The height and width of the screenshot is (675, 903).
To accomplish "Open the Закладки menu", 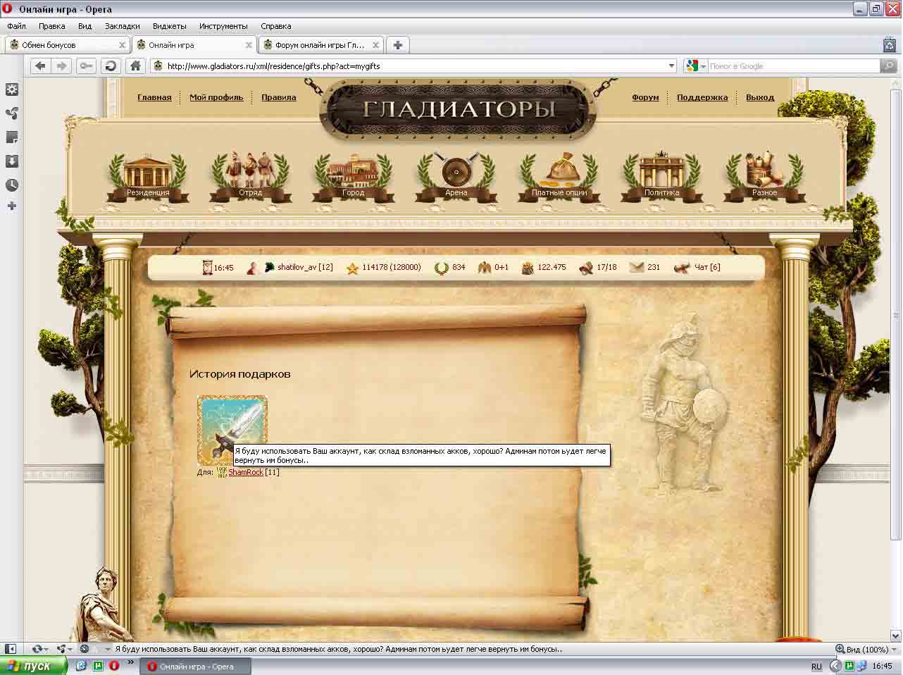I will (122, 26).
